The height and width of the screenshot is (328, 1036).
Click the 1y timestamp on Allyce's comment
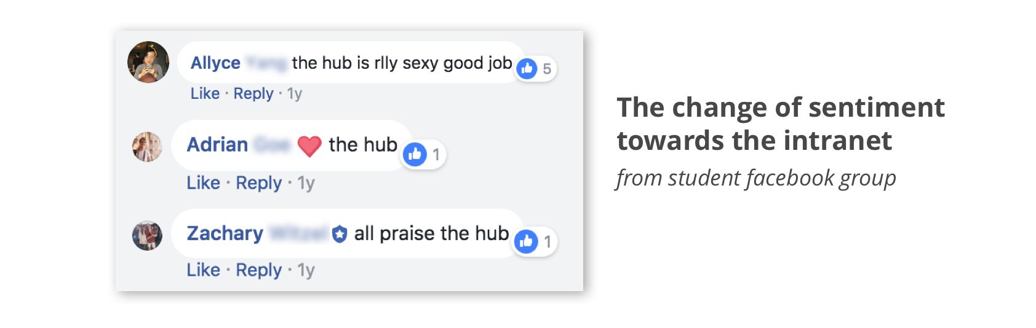pos(295,94)
